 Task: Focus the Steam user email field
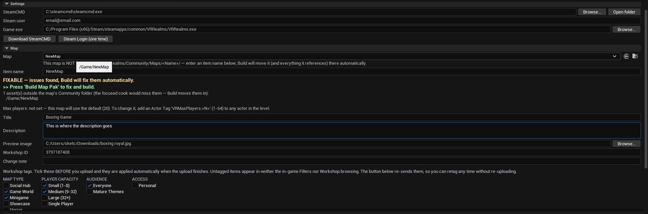[342, 20]
